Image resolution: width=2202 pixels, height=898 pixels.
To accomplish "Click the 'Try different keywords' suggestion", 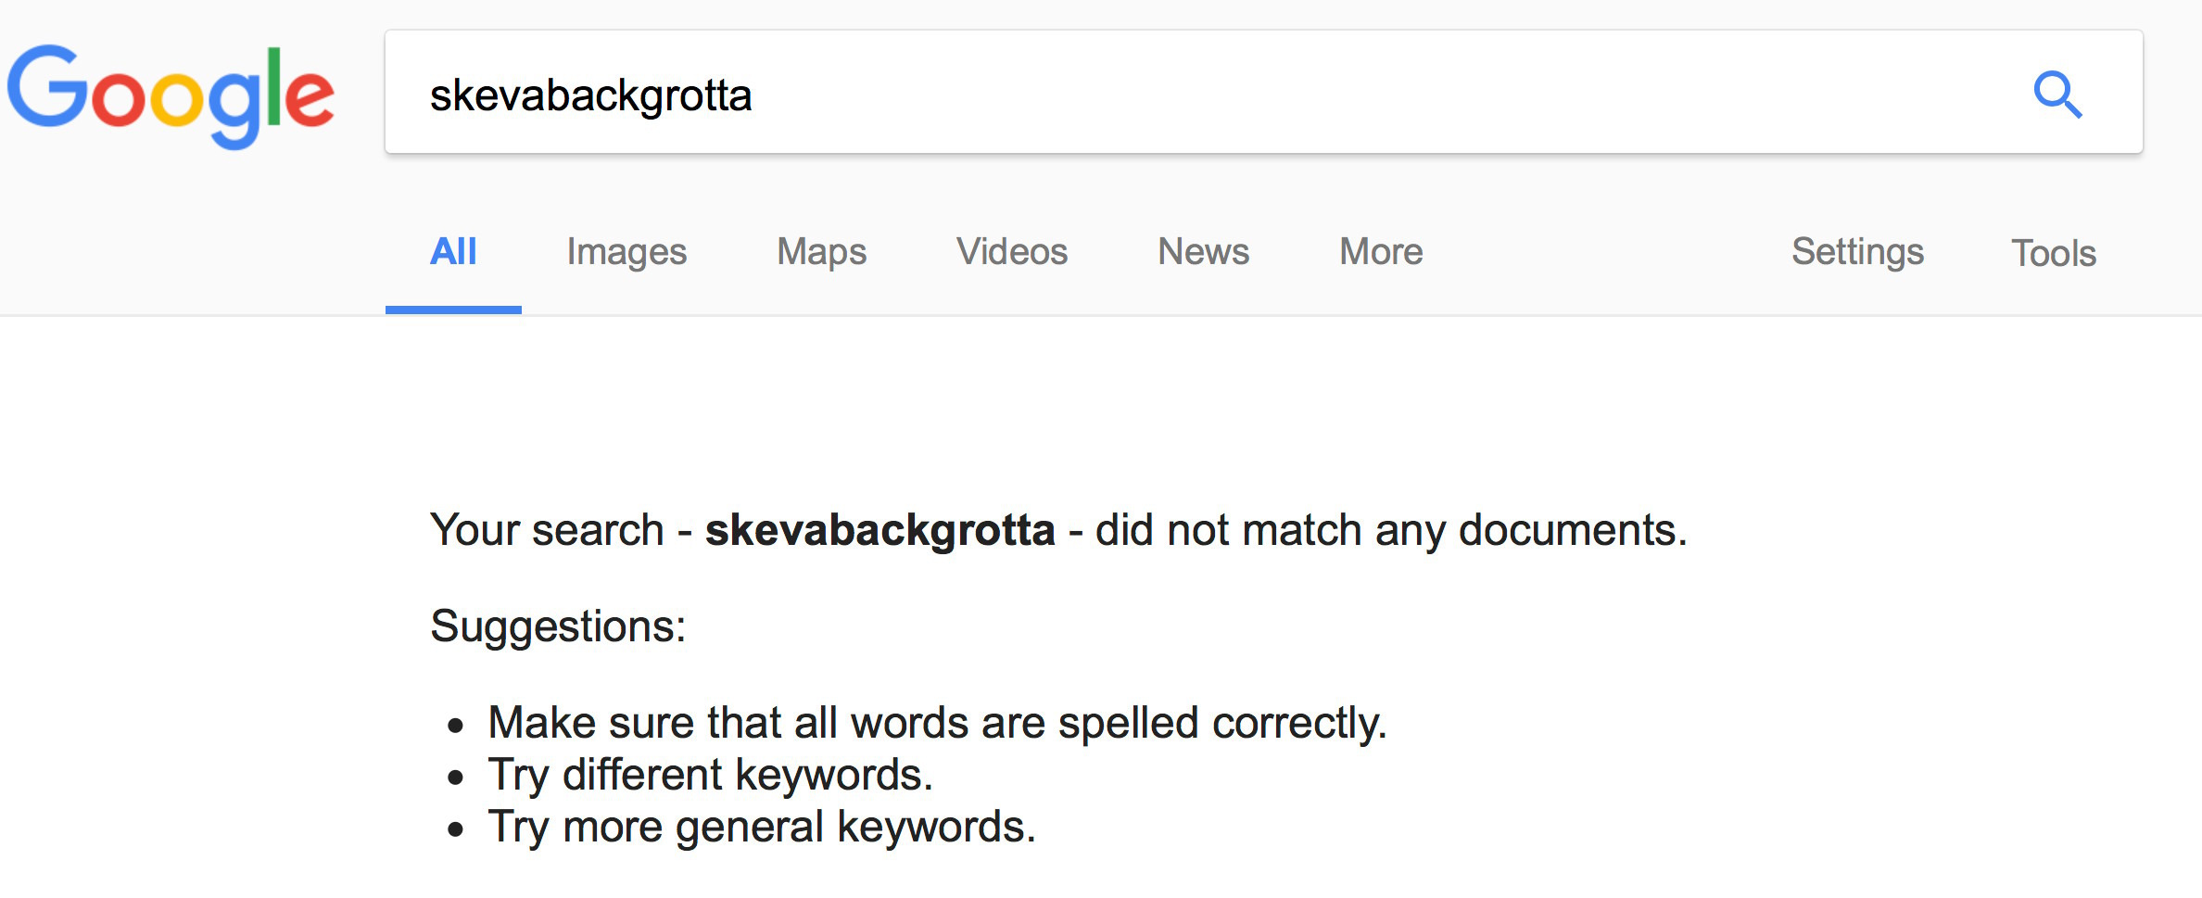I will (710, 775).
